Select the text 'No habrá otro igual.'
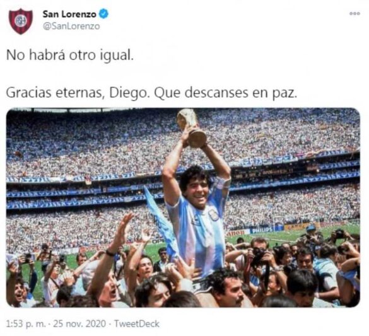The width and height of the screenshot is (369, 336). pos(70,55)
